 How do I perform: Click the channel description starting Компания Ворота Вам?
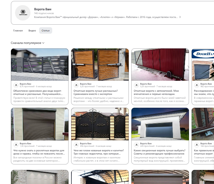click(x=106, y=17)
